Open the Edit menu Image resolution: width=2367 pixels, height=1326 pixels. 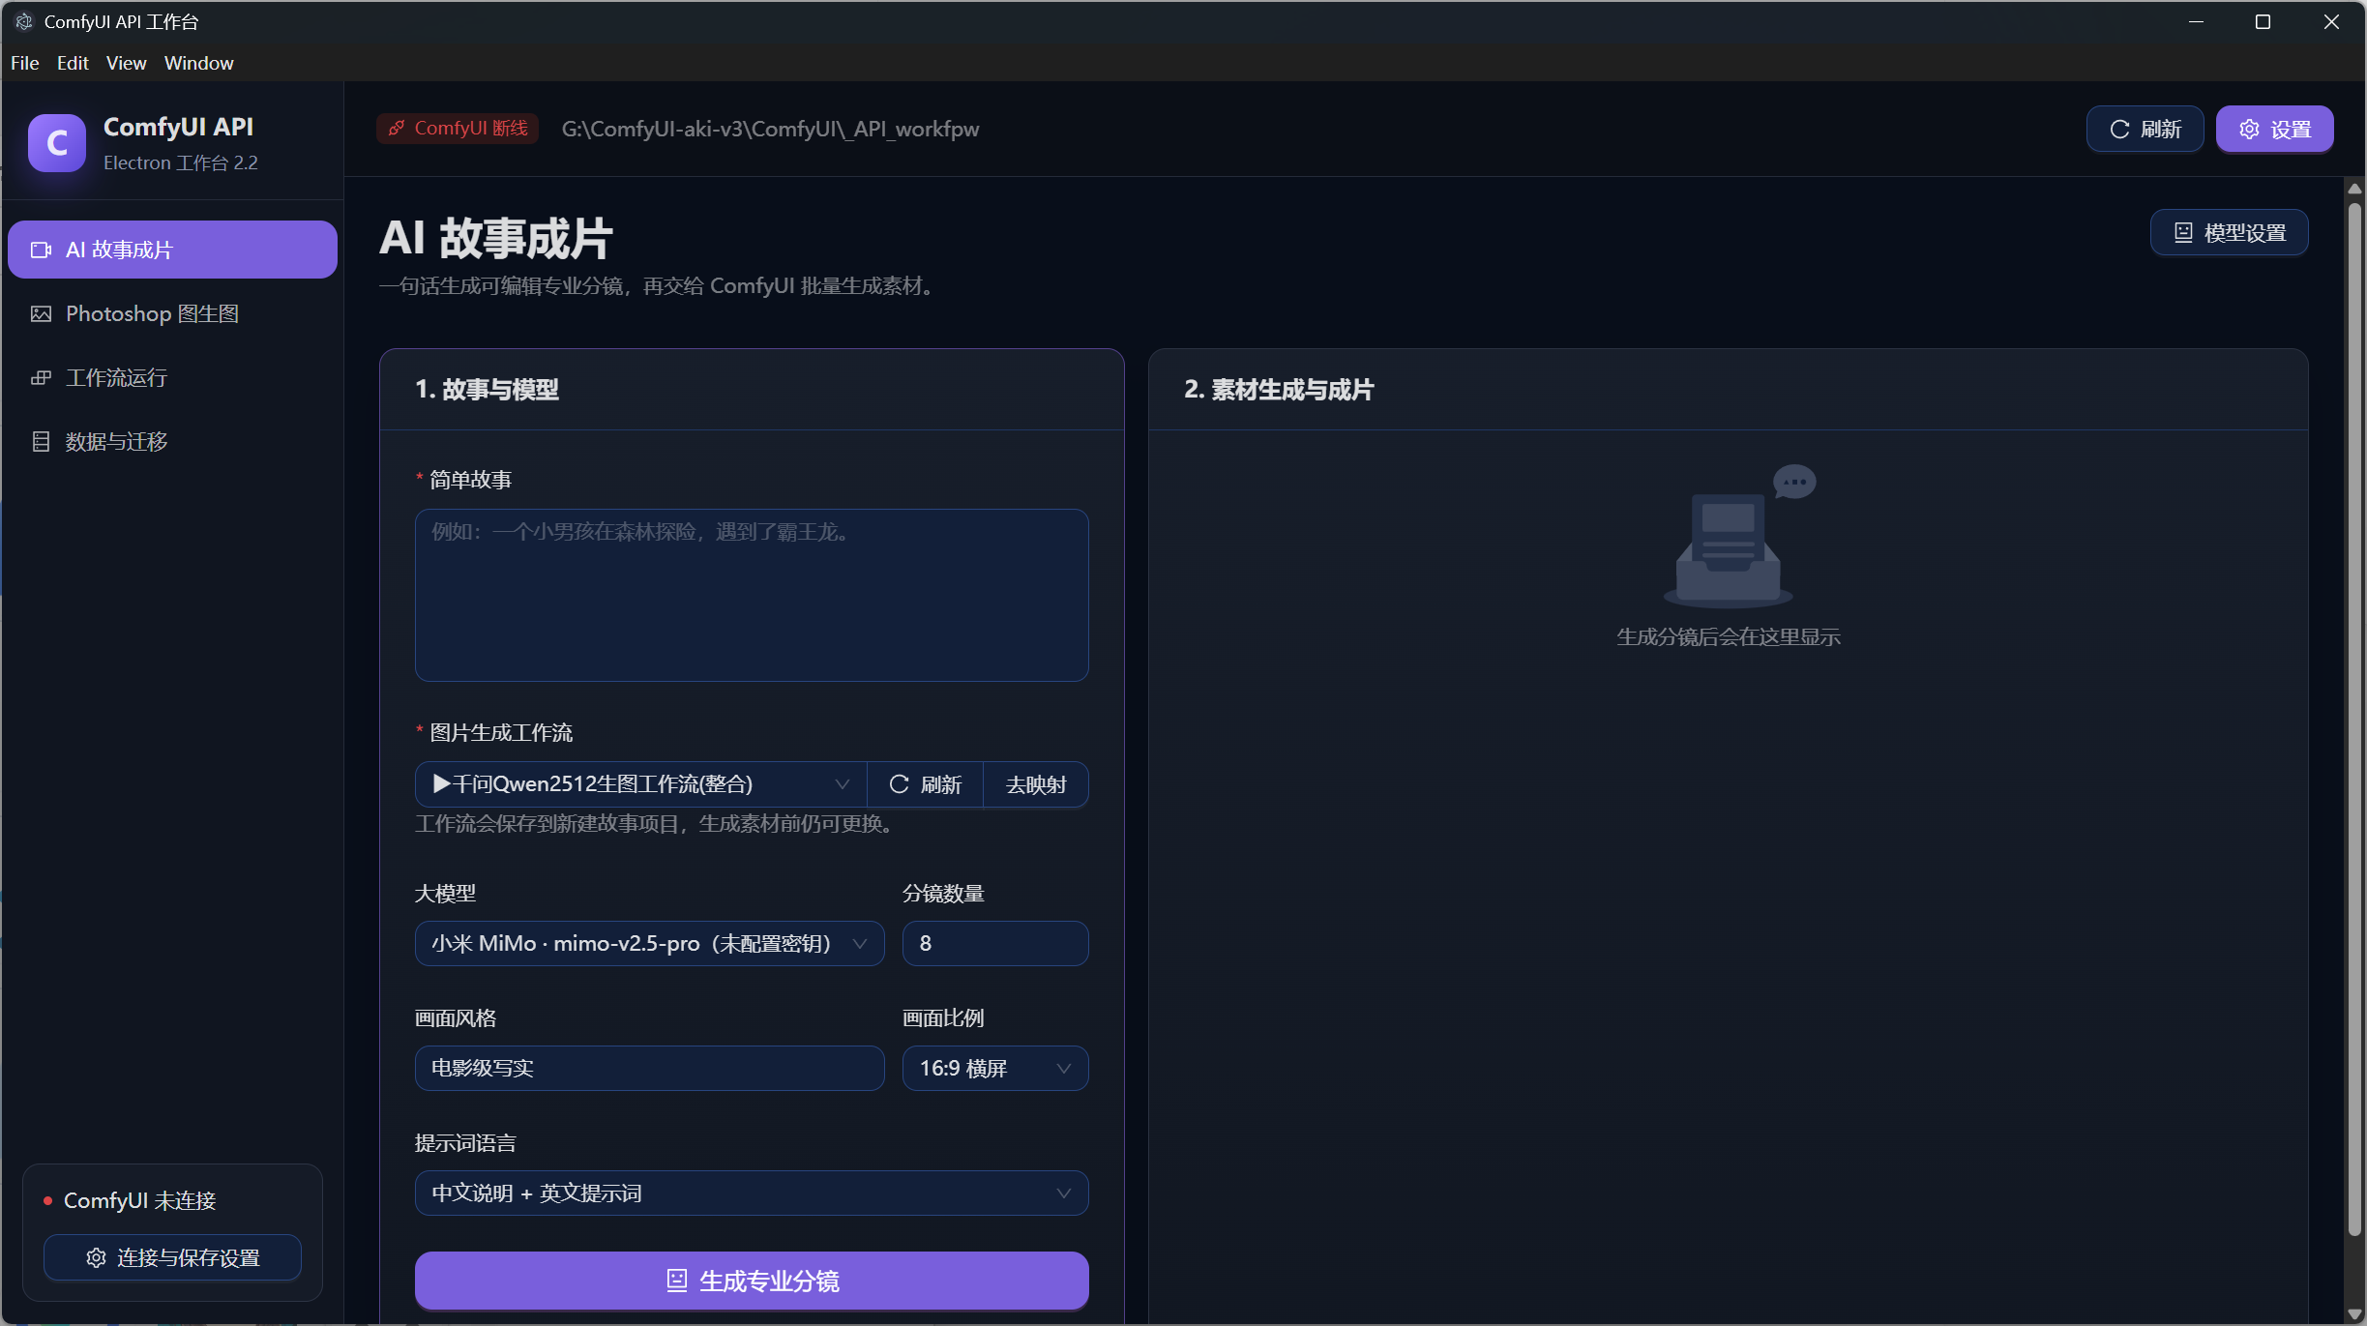click(x=73, y=63)
